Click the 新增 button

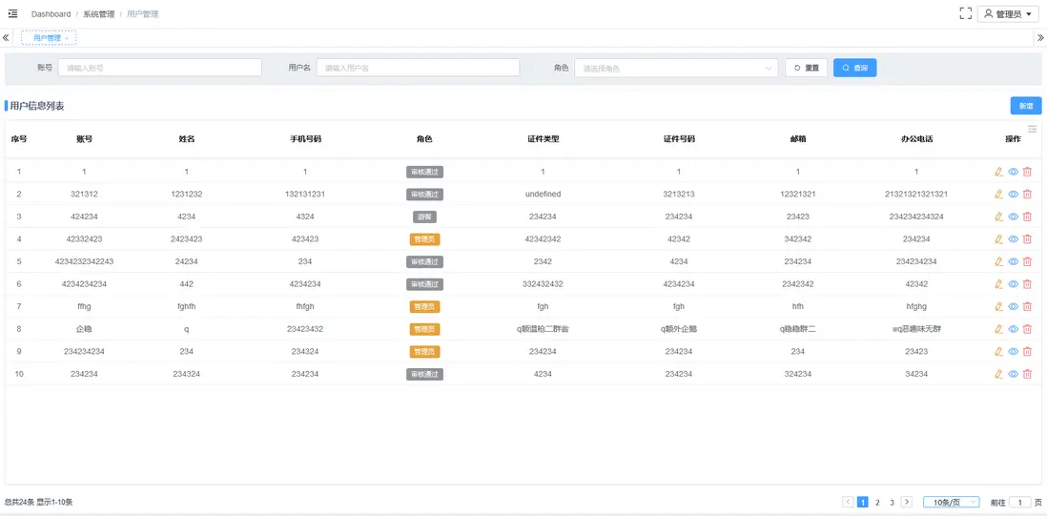click(1026, 106)
